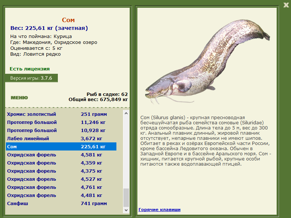Select Охридская форель 4,481 кг row

click(x=61, y=195)
